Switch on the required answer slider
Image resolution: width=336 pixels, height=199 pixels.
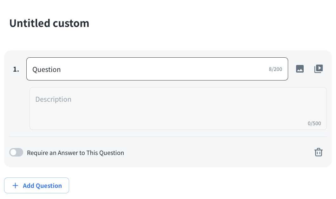[x=16, y=152]
